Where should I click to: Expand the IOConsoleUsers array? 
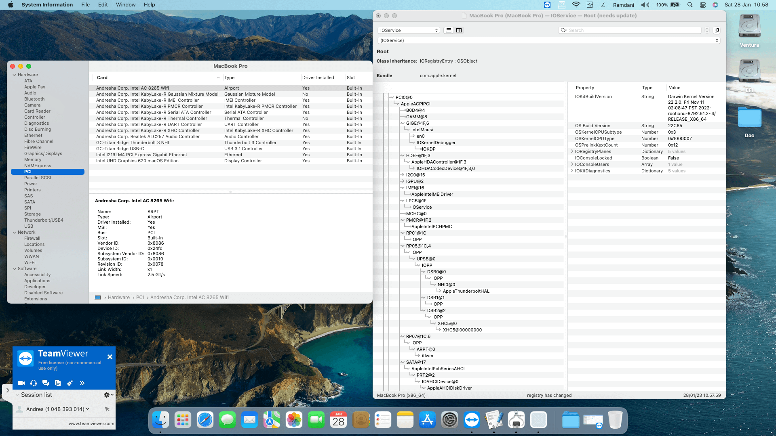(x=572, y=165)
